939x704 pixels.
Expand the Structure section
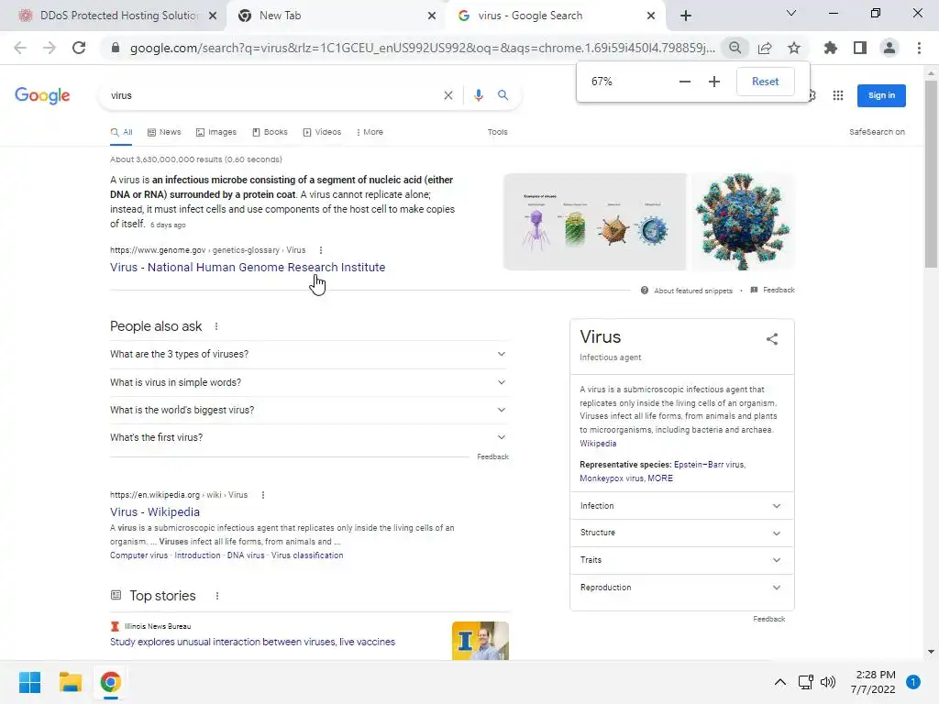681,533
